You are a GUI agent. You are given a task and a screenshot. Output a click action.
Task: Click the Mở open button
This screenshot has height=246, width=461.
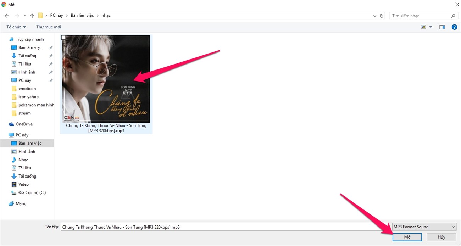407,237
